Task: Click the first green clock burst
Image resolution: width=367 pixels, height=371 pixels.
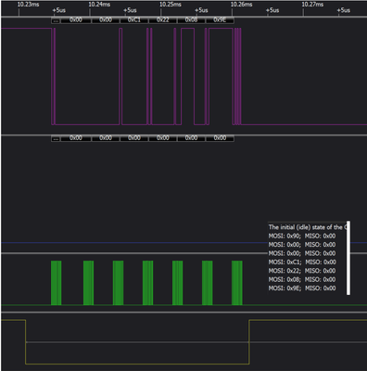Action: 56,283
